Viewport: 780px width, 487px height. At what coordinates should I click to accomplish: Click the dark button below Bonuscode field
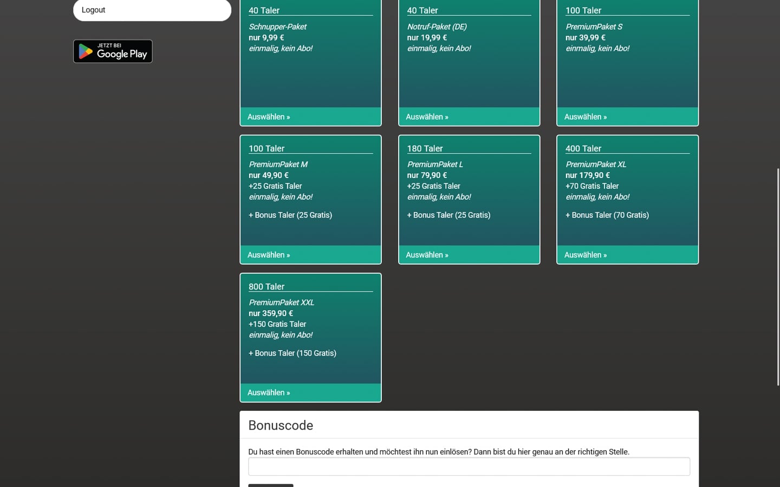(270, 485)
